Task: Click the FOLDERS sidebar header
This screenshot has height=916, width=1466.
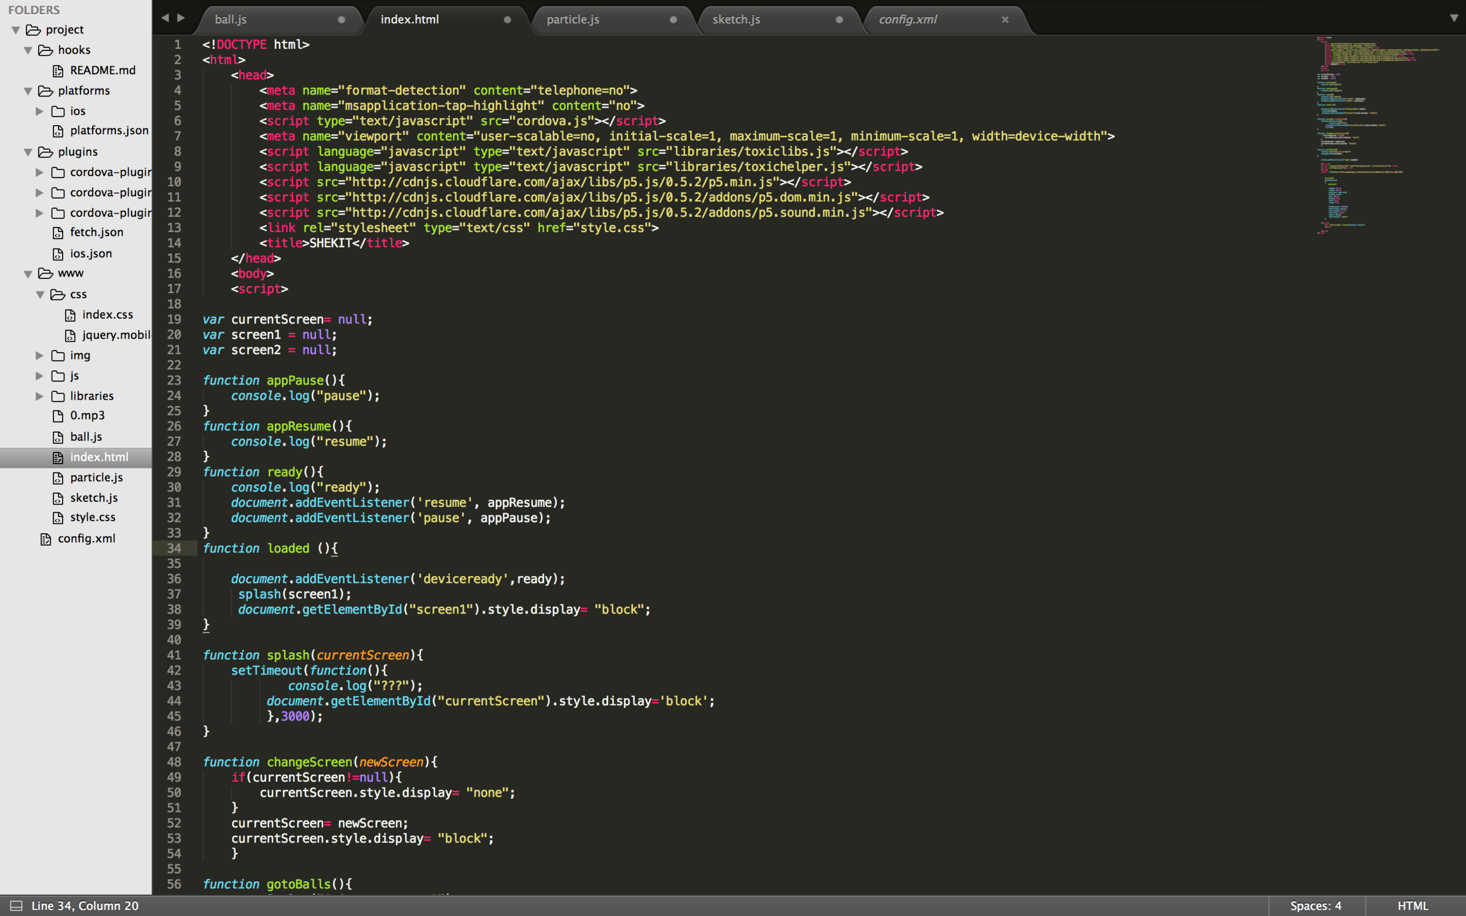Action: point(34,10)
